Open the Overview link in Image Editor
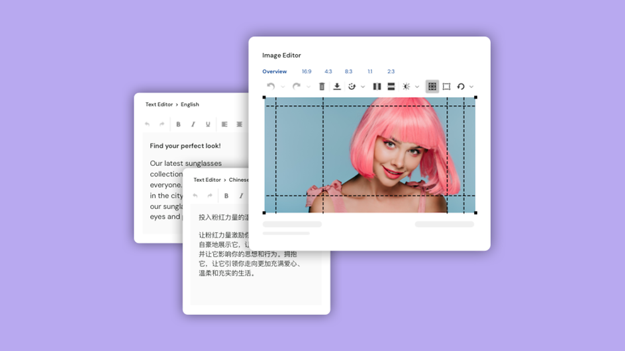 [274, 71]
